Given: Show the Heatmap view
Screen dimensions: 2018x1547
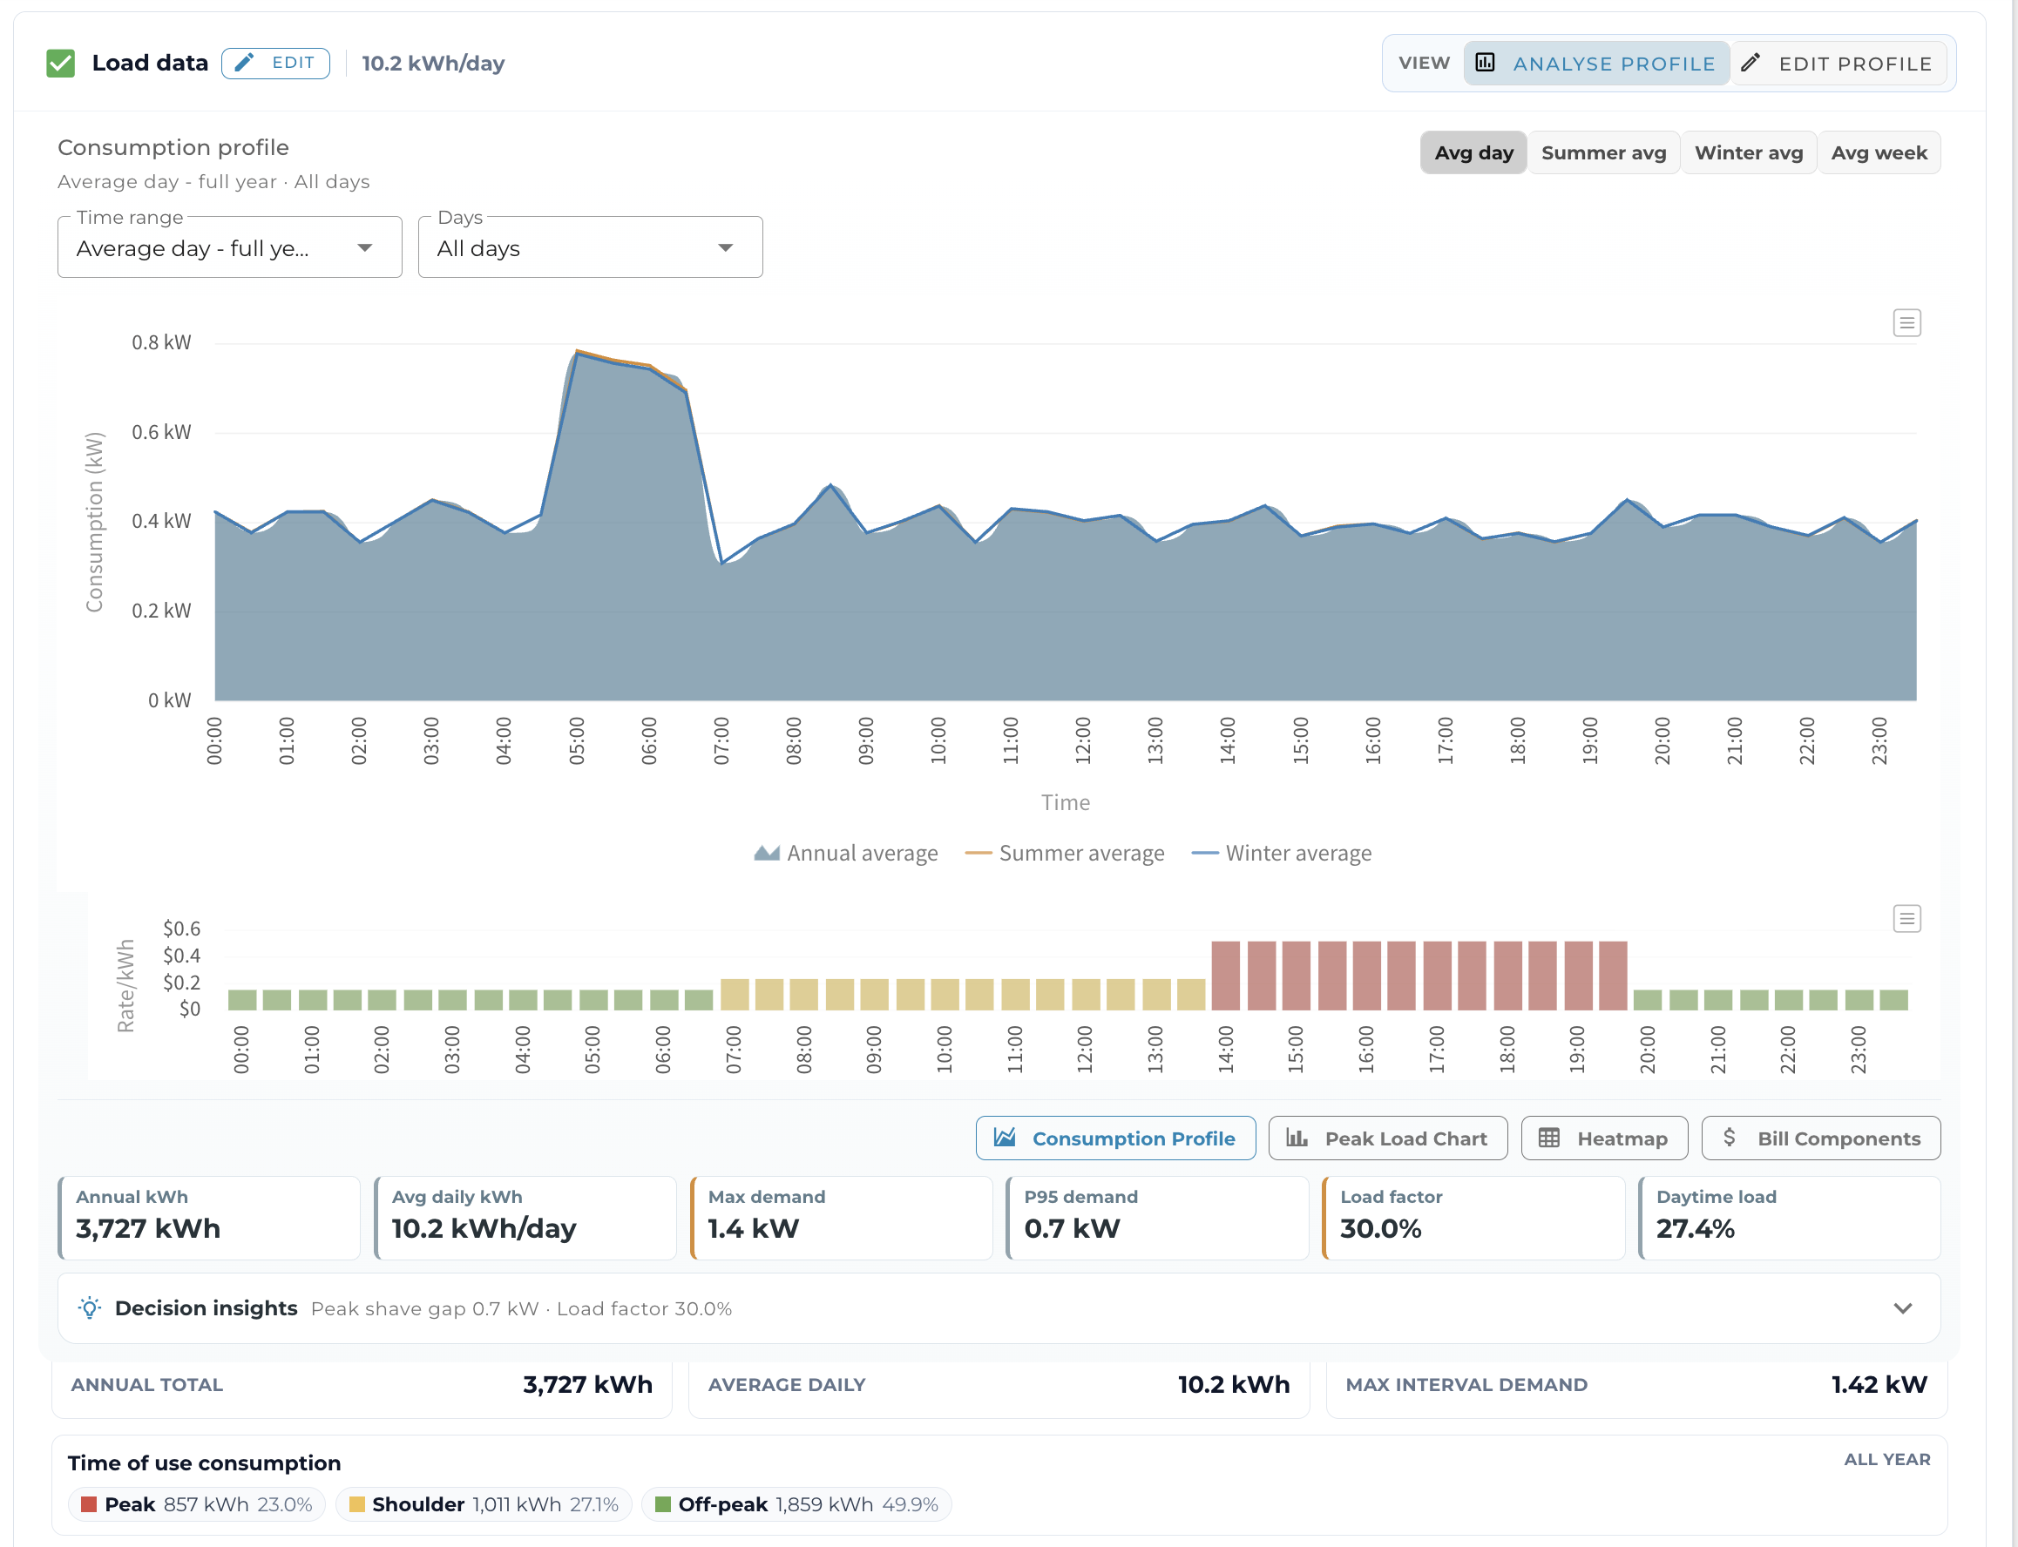Looking at the screenshot, I should [x=1603, y=1138].
